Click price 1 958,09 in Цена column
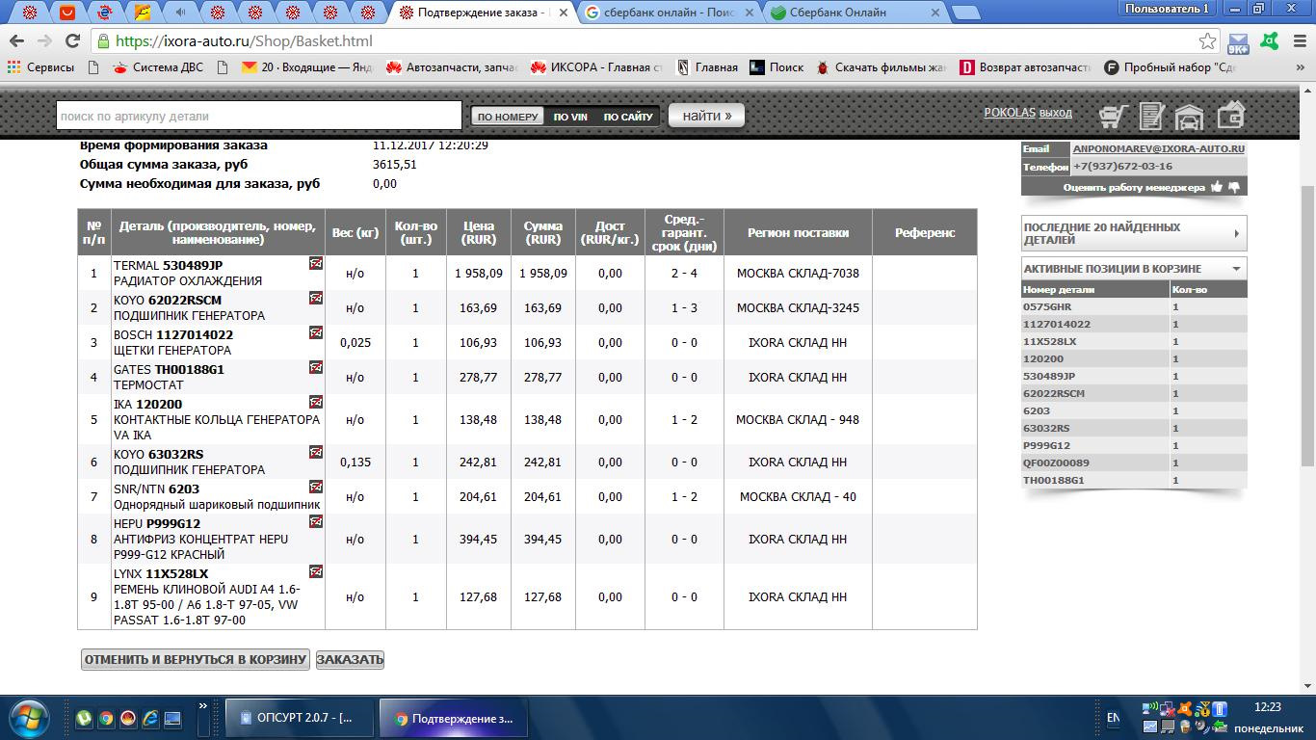The image size is (1316, 740). pos(479,274)
